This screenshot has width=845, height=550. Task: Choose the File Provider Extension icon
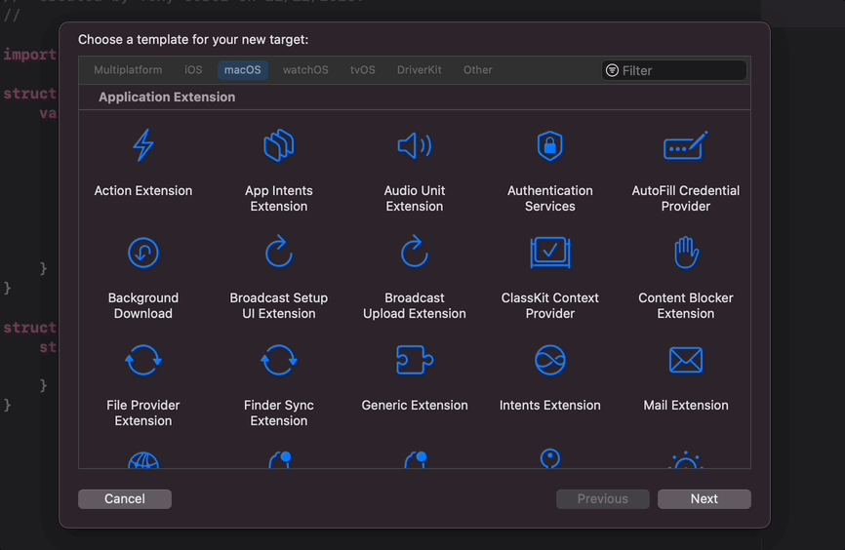pyautogui.click(x=143, y=360)
